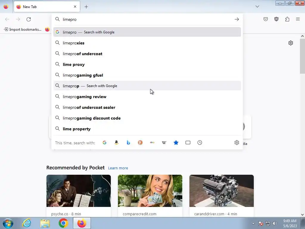Search this time with Google icon
Screen dimensions: 305x229
[x=105, y=143]
